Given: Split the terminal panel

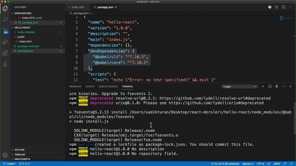Looking at the screenshot, I should [270, 86].
